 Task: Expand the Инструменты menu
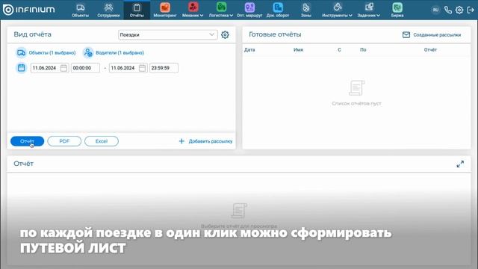point(337,10)
